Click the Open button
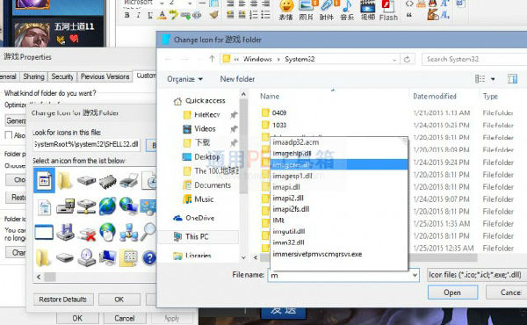 click(452, 292)
